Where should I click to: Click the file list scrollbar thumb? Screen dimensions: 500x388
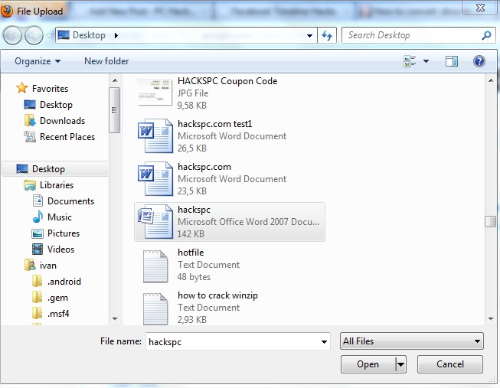tap(491, 222)
